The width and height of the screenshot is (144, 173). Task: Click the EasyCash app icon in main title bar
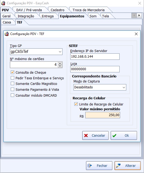pos(3,3)
